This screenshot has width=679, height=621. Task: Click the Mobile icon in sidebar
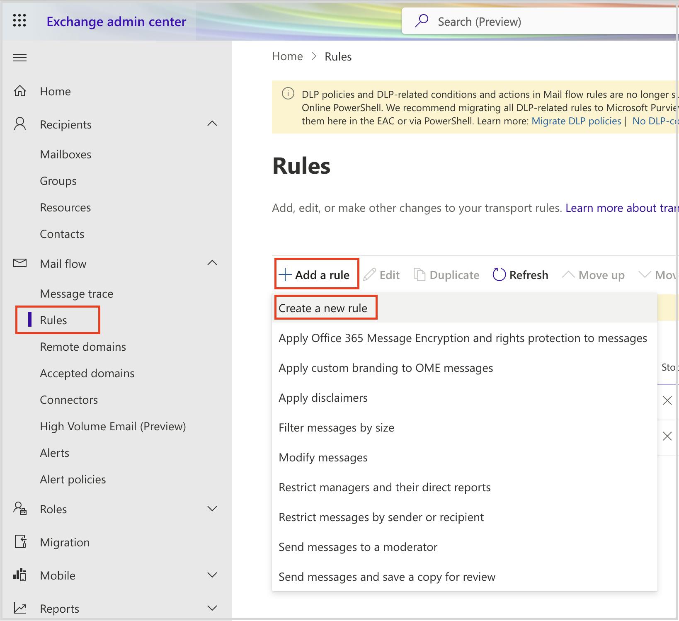(x=20, y=575)
